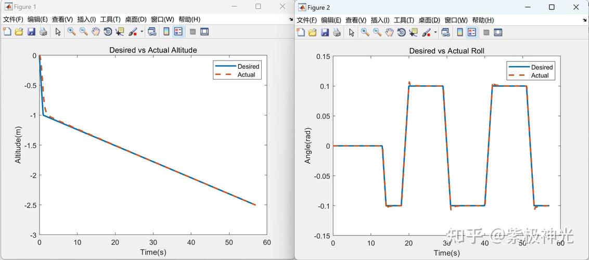The image size is (589, 260).
Task: Activate Rotate 3D tool in Figure 2
Action: 401,32
